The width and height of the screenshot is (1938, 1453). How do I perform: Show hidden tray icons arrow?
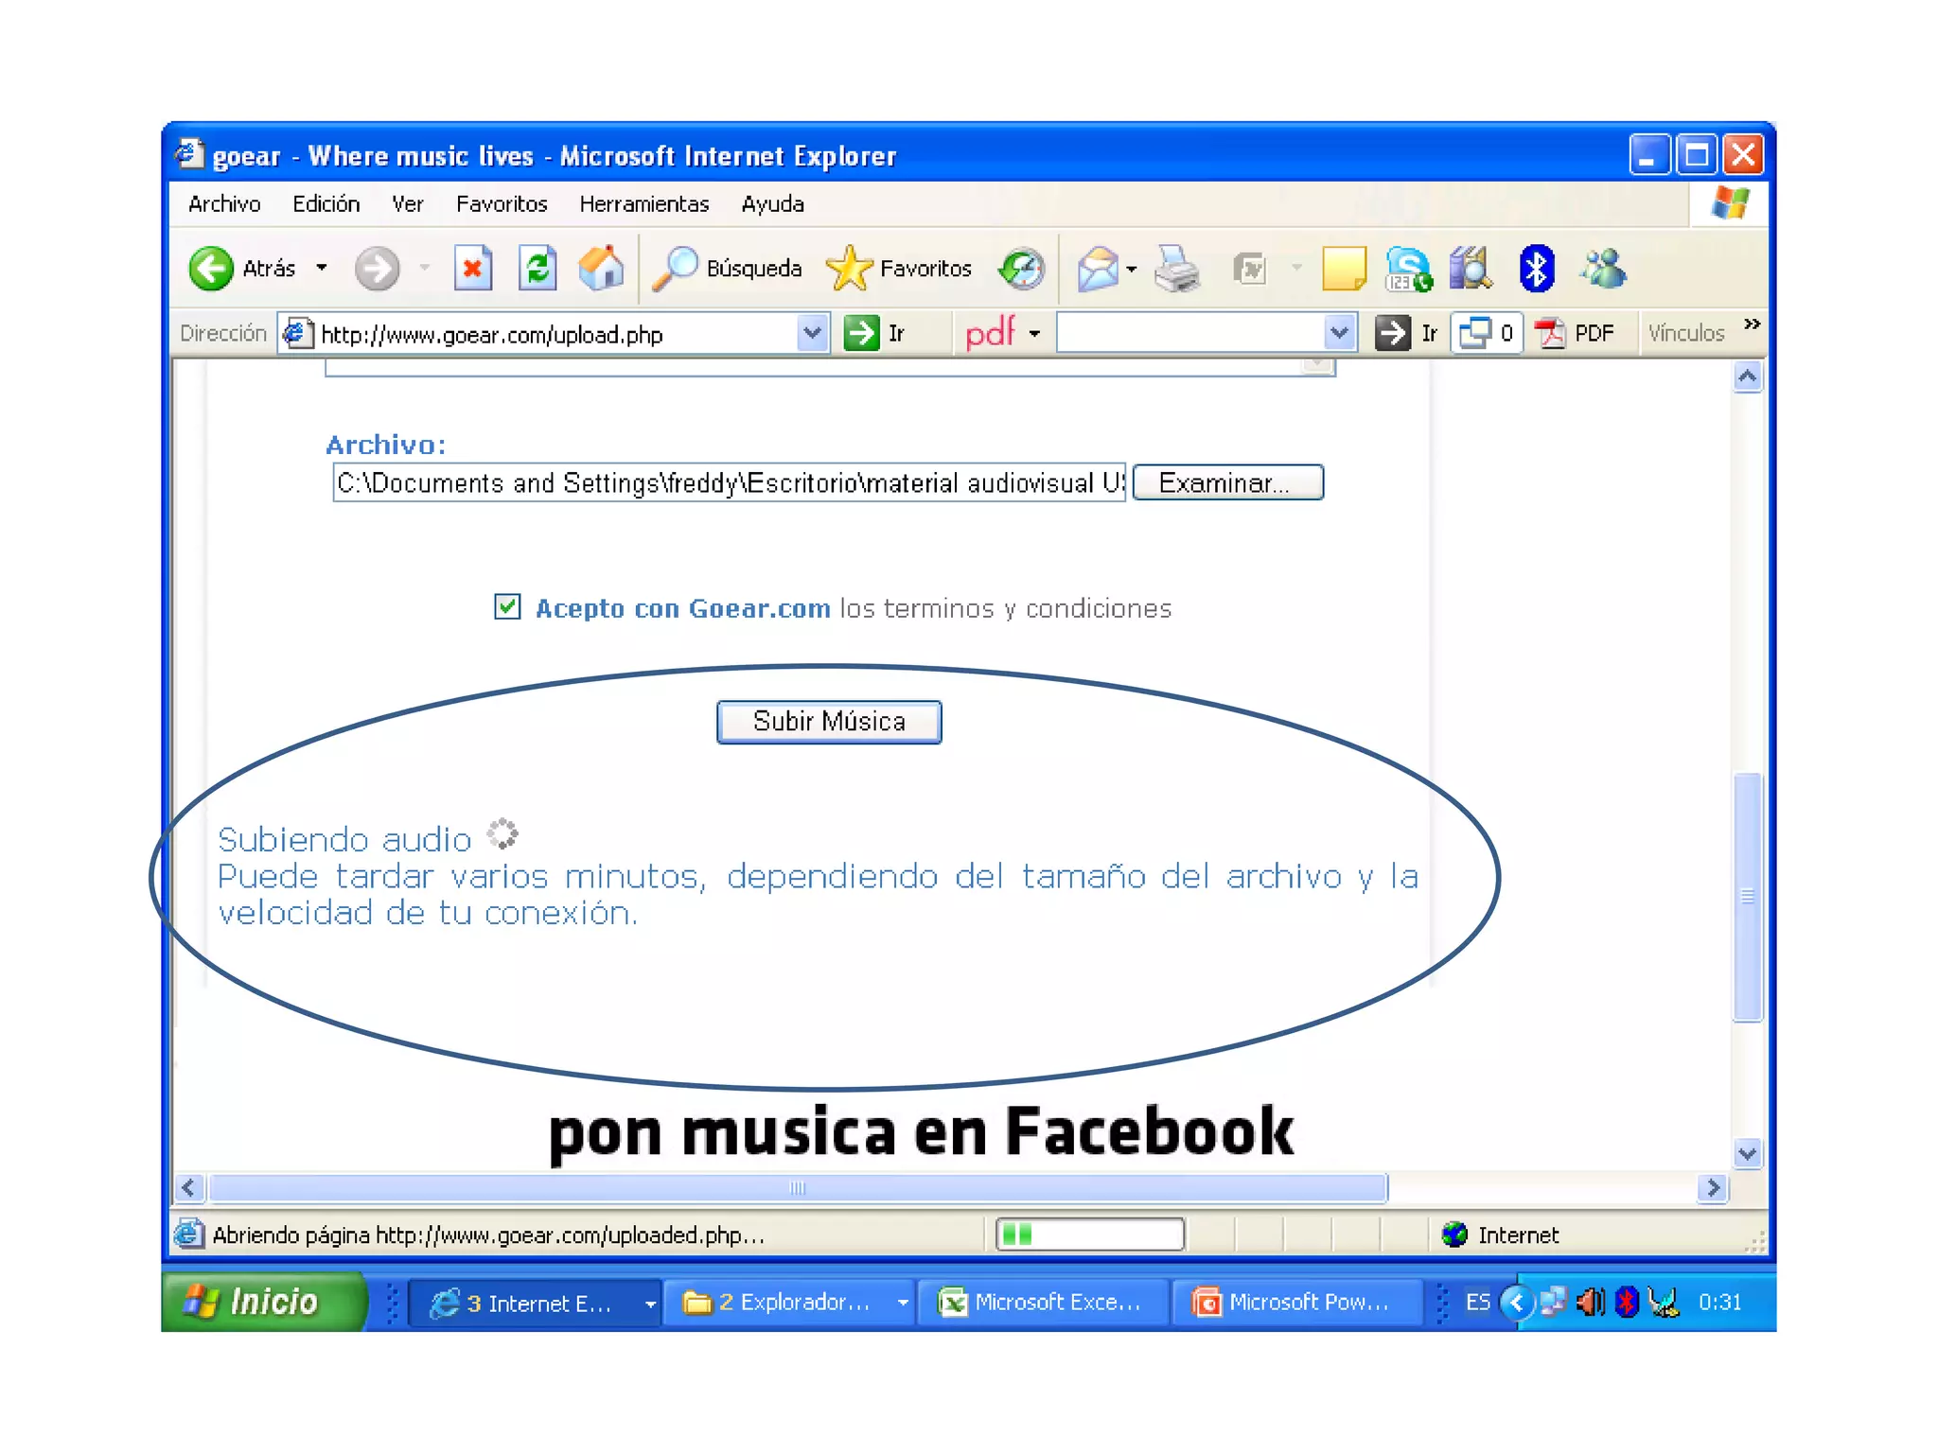1516,1303
